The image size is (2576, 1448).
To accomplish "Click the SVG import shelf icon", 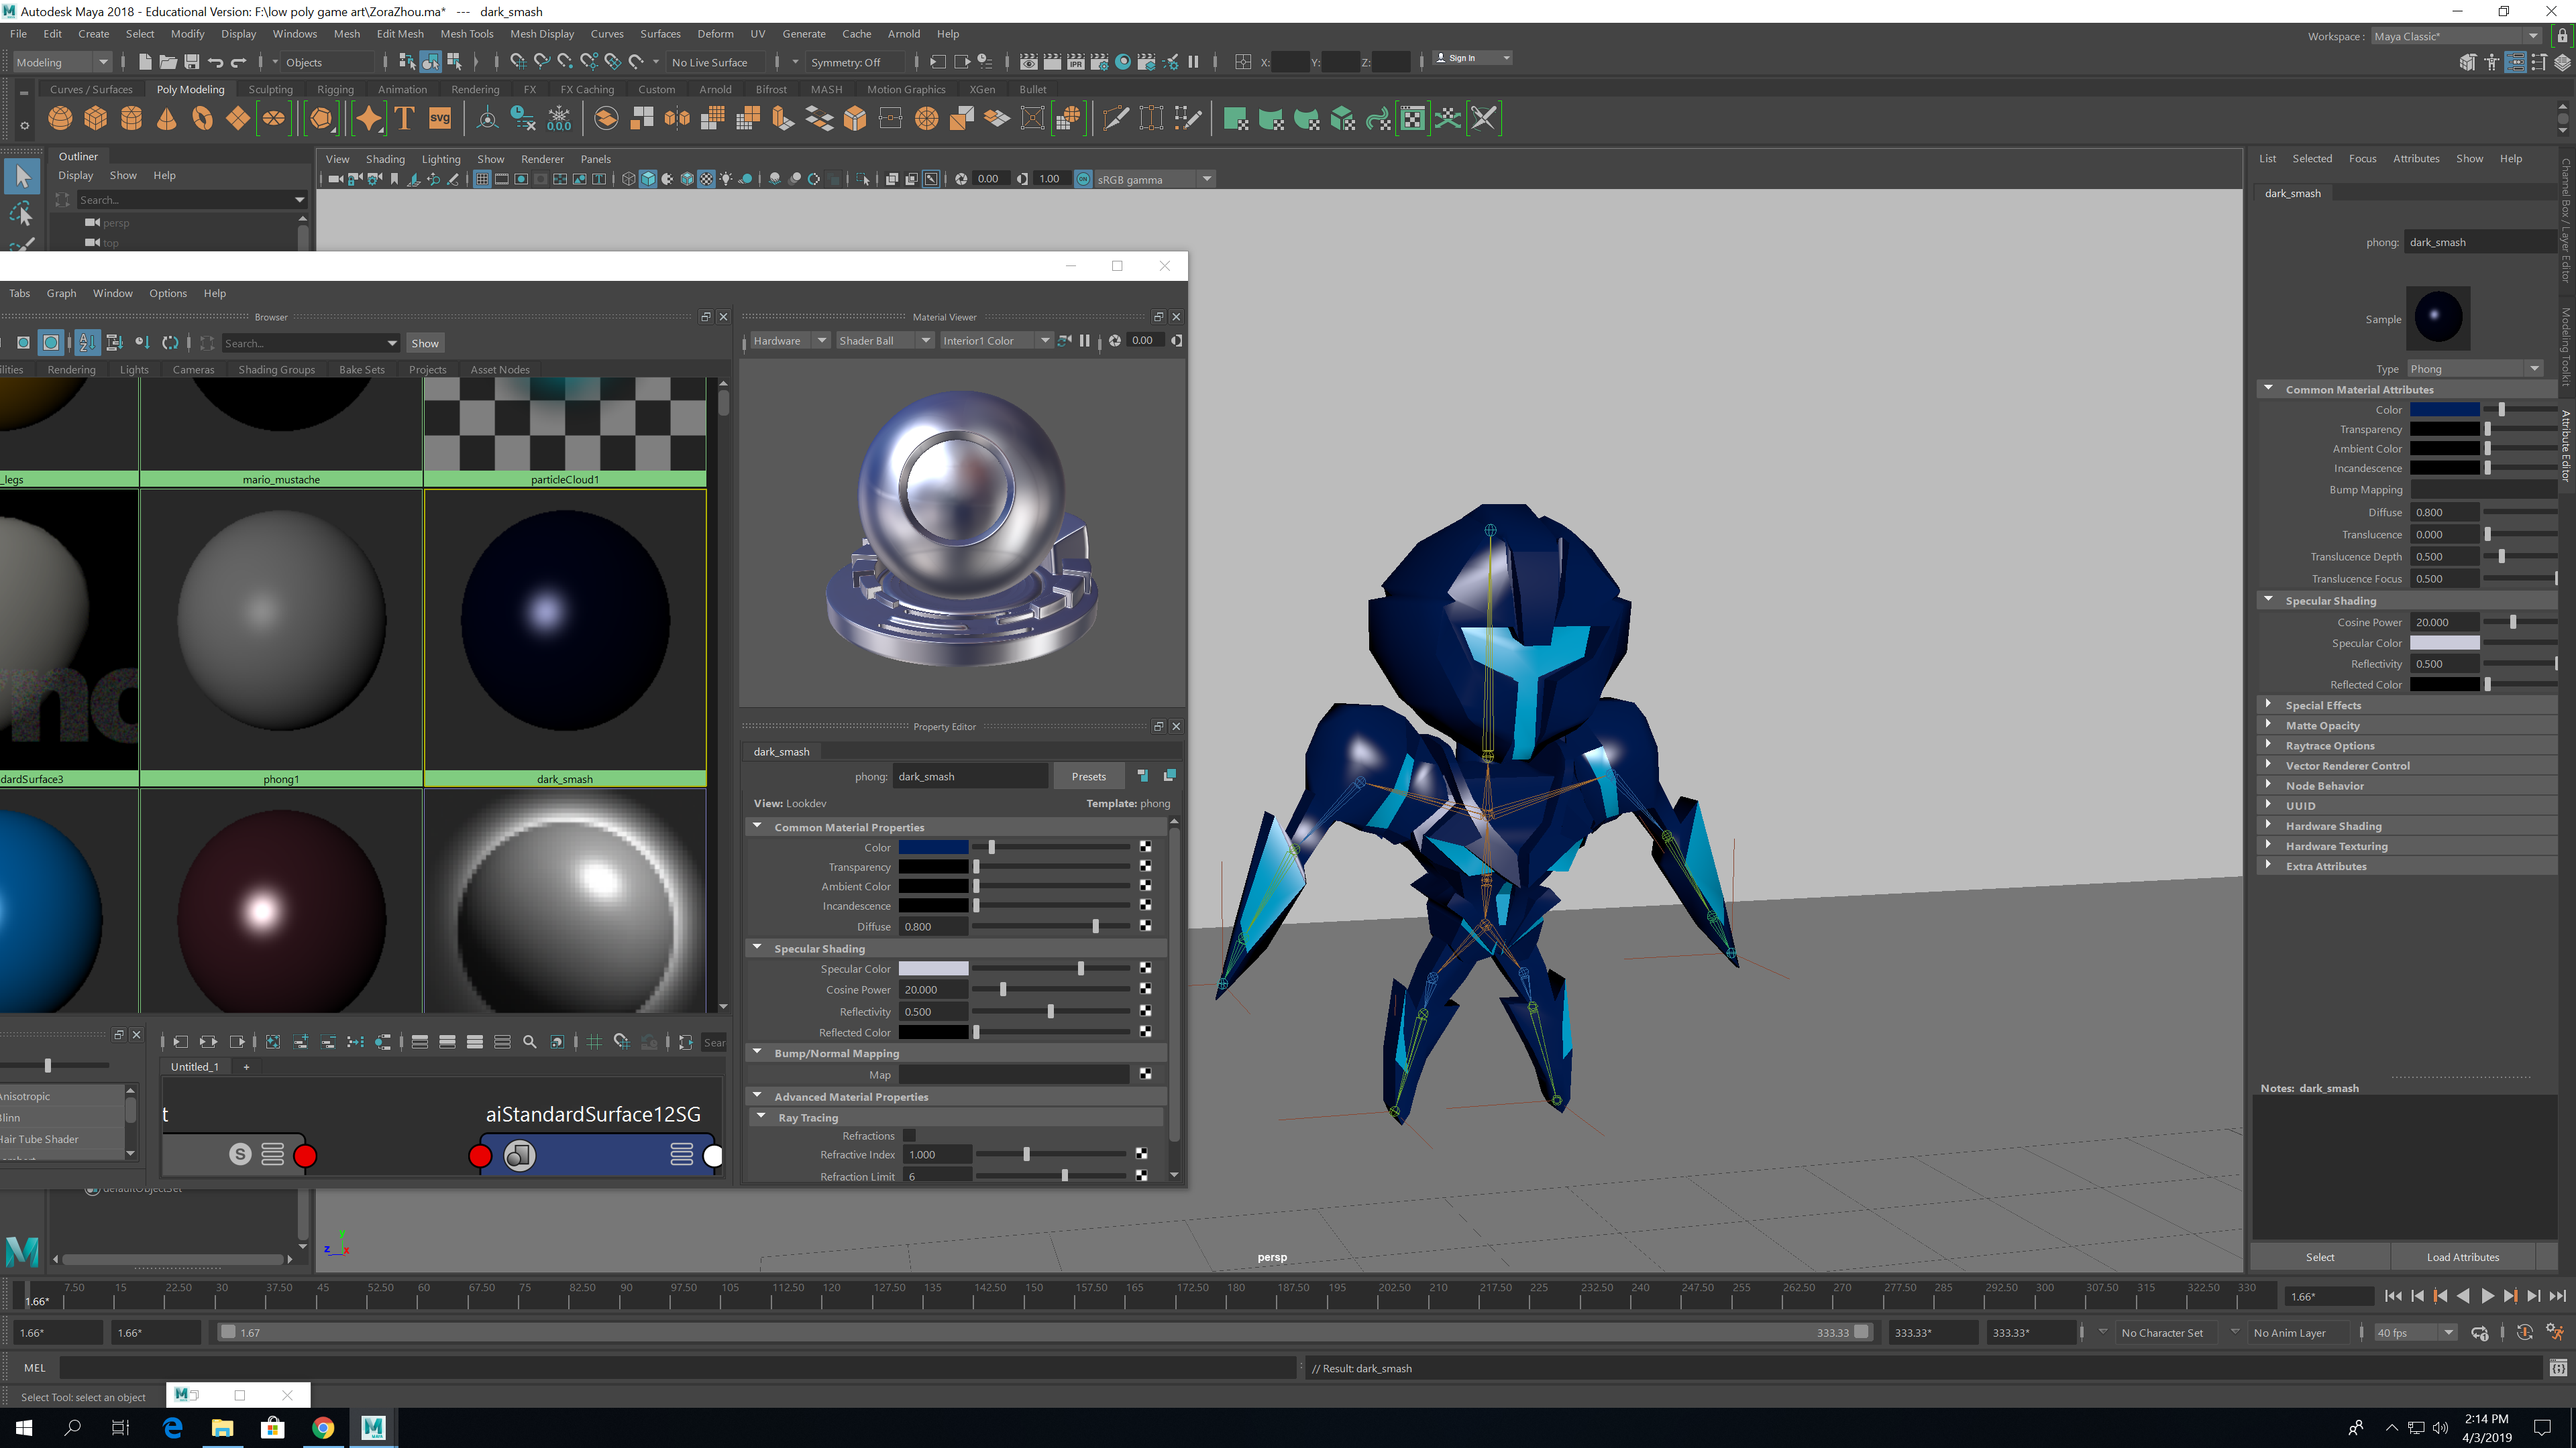I will [440, 119].
